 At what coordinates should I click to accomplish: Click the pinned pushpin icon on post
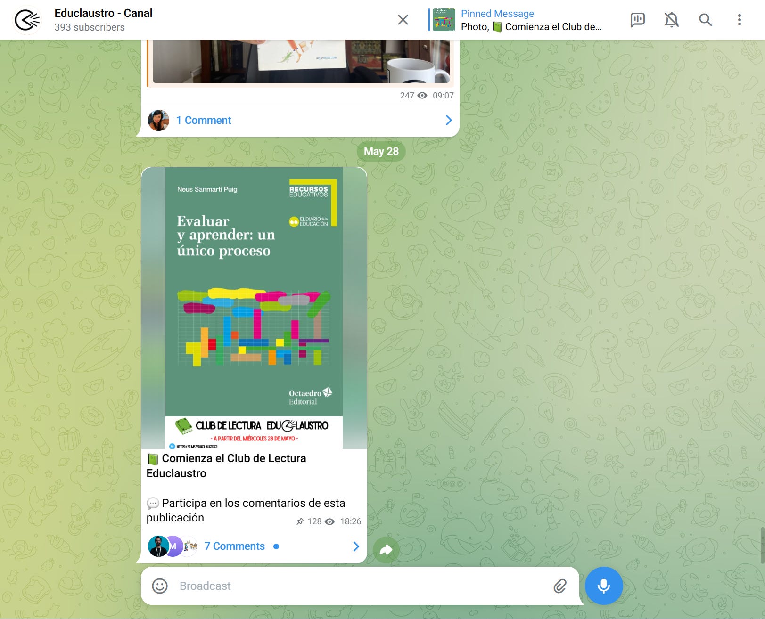(300, 521)
